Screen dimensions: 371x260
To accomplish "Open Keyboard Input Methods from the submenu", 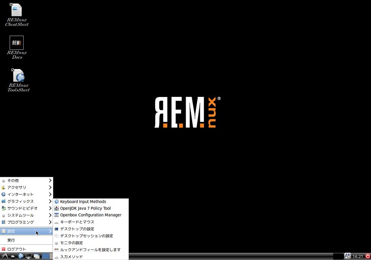I will click(x=91, y=202).
